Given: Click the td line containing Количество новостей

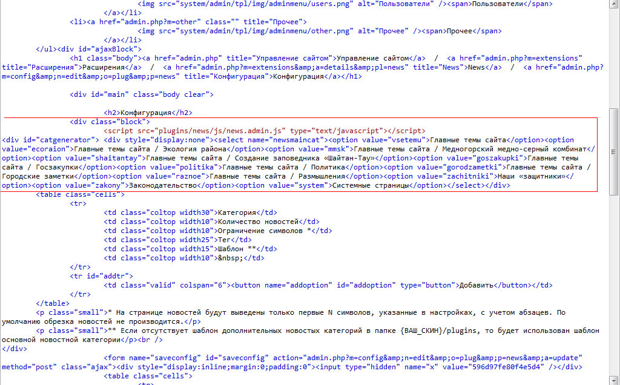Looking at the screenshot, I should (x=211, y=222).
